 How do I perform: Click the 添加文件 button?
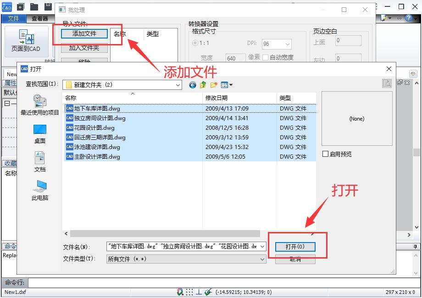coord(85,34)
